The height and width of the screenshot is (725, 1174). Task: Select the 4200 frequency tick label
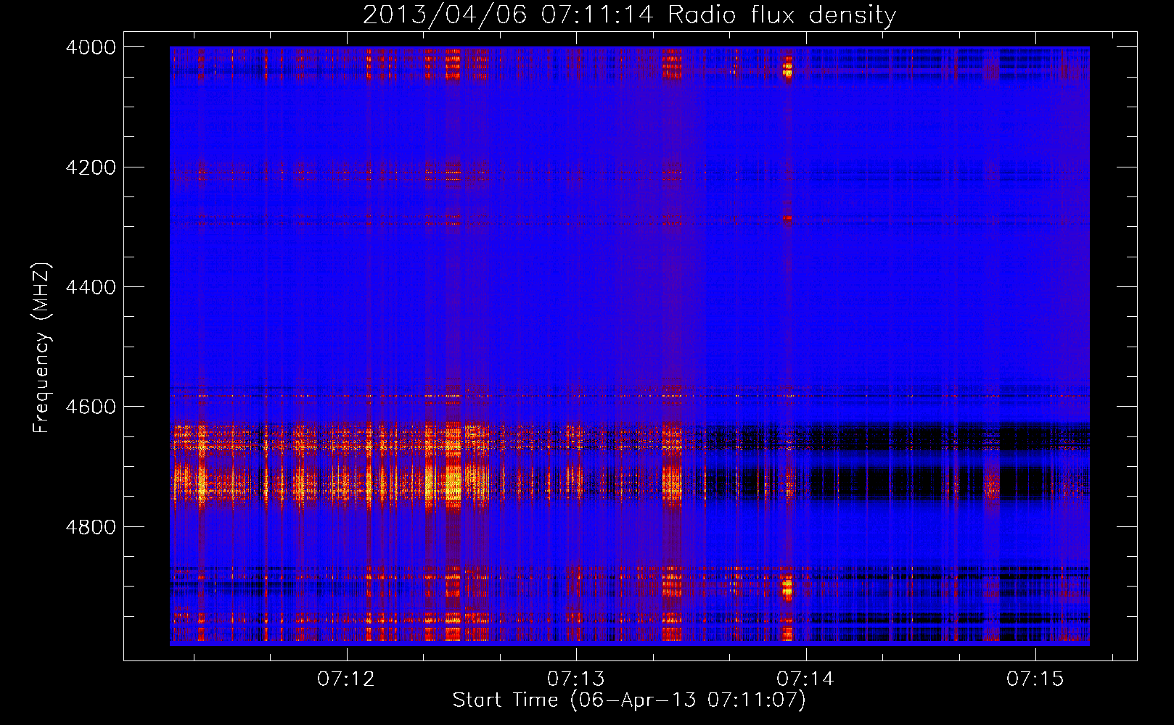(91, 167)
